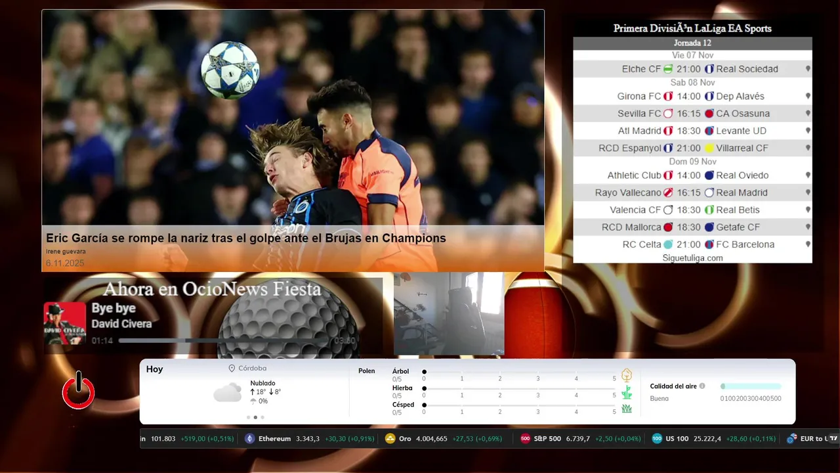Click the Elche CF crest icon
The width and height of the screenshot is (840, 473).
[668, 69]
